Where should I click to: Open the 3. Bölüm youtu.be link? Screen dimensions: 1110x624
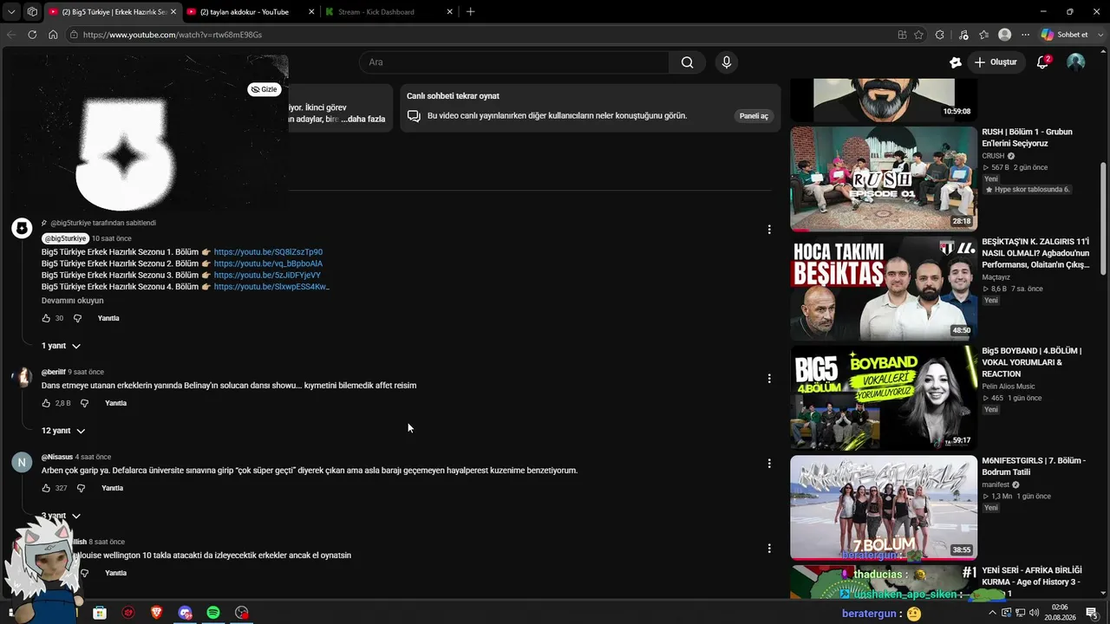click(x=267, y=276)
